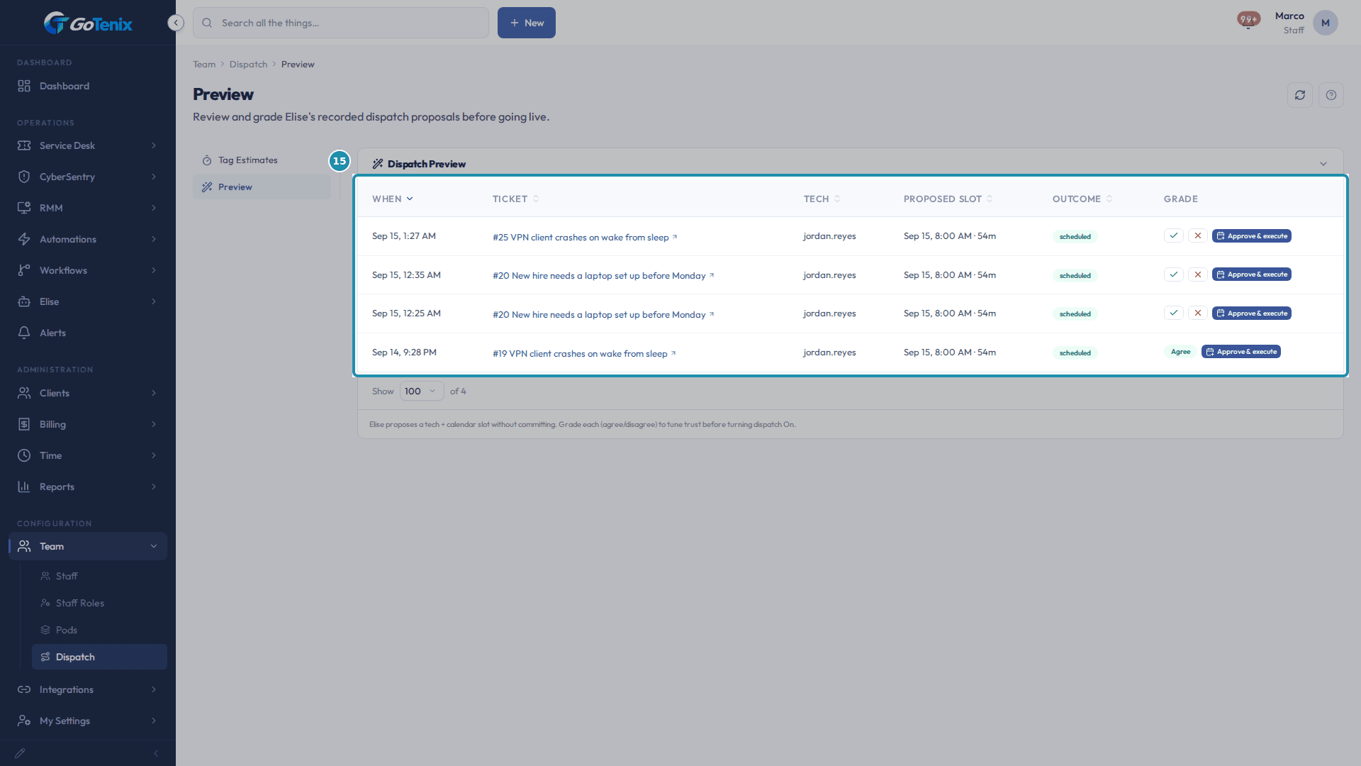
Task: Agree with the Sep 15, 1:27 AM proposal checkmark
Action: pyautogui.click(x=1173, y=235)
